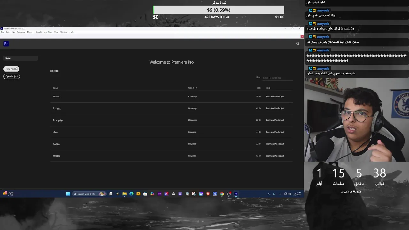Viewport: 409px width, 230px height.
Task: Sort recent projects by the SIZE column
Action: [x=259, y=88]
